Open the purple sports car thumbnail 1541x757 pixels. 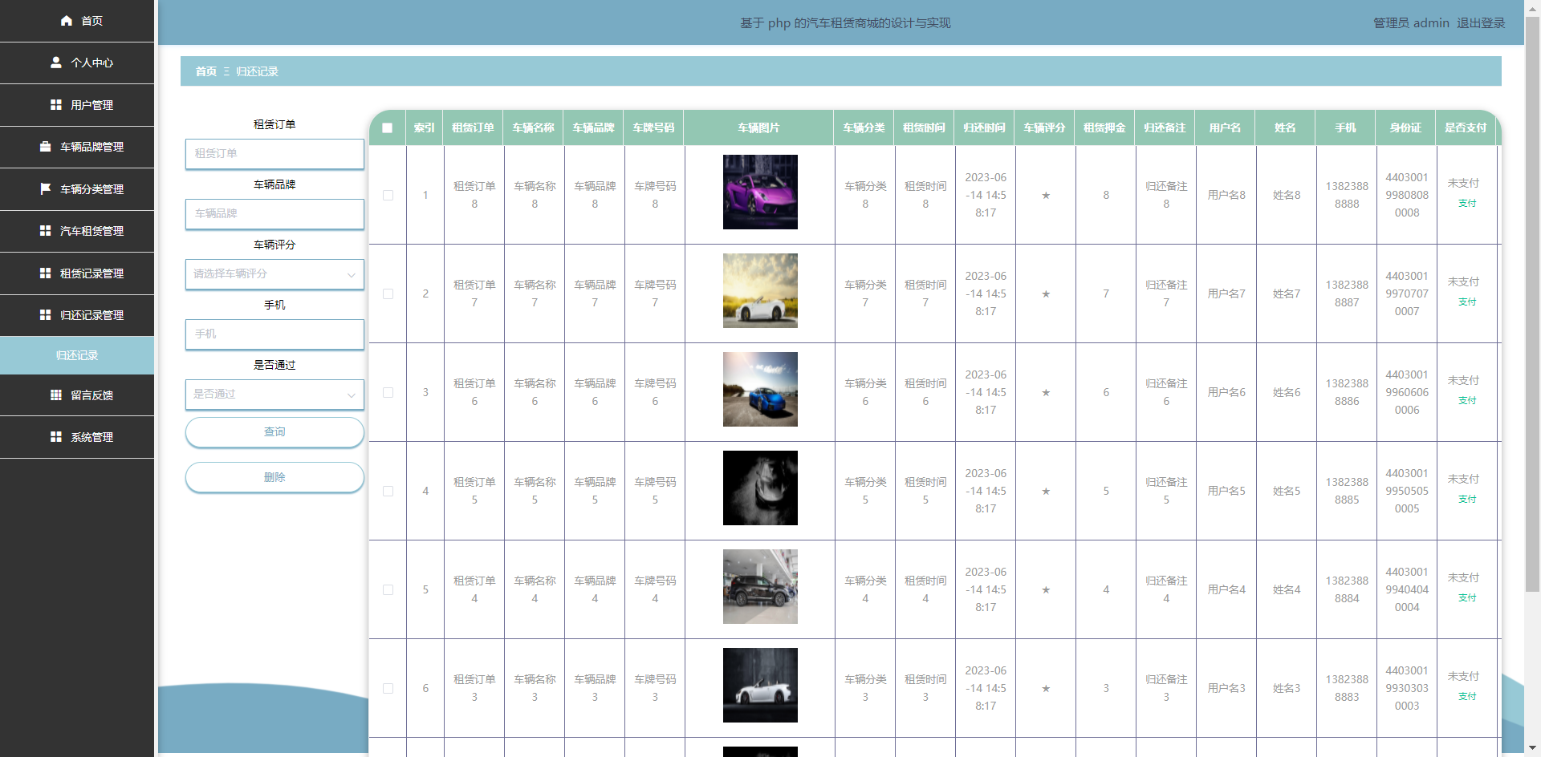pyautogui.click(x=760, y=192)
